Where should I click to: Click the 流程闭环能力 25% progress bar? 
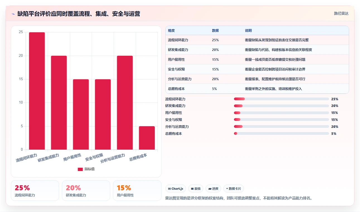(x=282, y=99)
